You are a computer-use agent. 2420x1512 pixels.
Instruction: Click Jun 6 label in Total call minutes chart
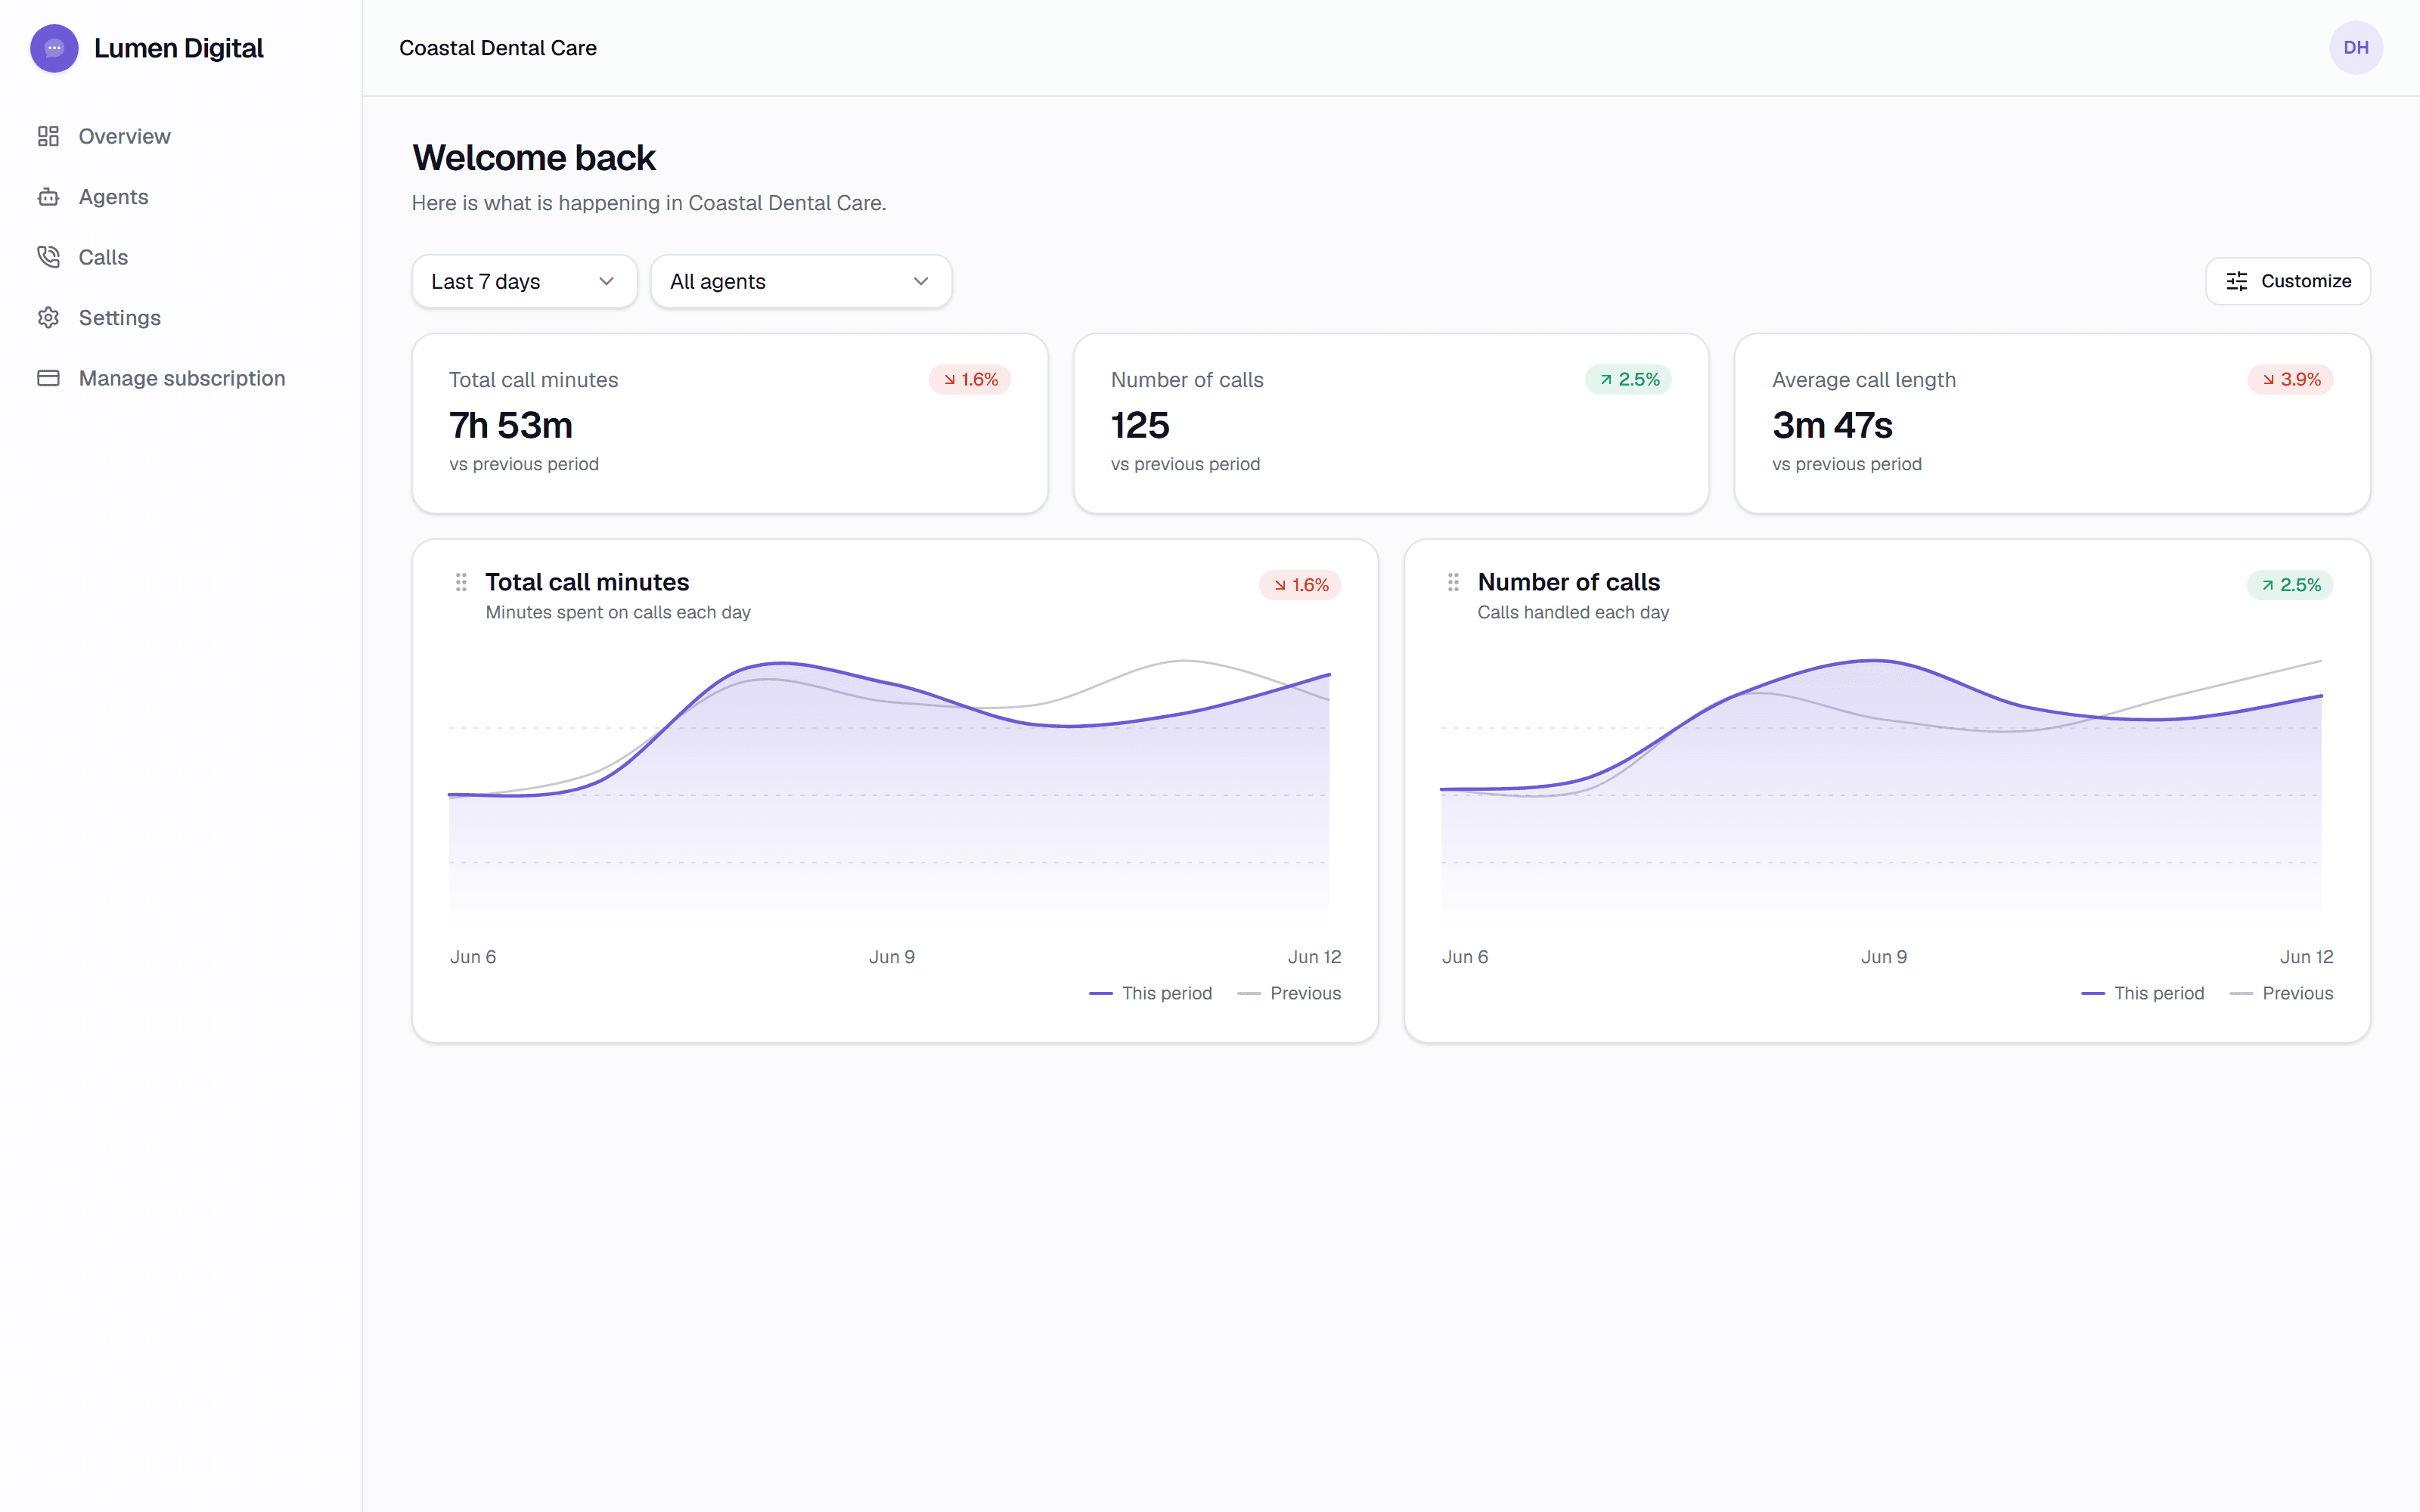point(473,957)
